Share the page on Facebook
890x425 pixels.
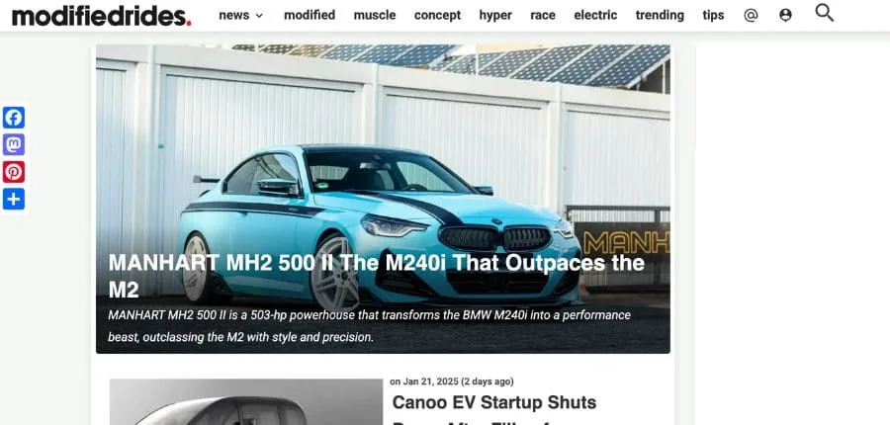point(14,118)
